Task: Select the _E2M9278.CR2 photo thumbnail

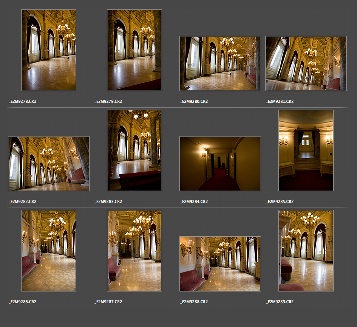Action: click(49, 50)
